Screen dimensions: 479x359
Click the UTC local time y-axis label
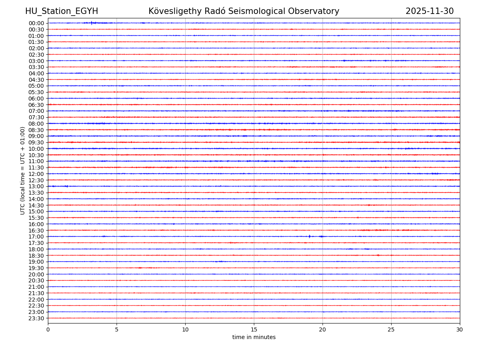click(23, 171)
